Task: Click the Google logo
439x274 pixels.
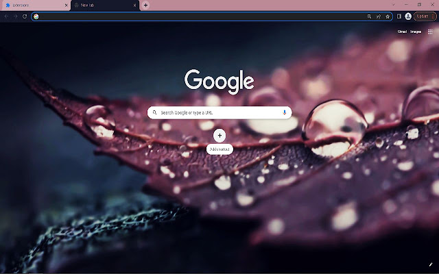Action: [219, 82]
